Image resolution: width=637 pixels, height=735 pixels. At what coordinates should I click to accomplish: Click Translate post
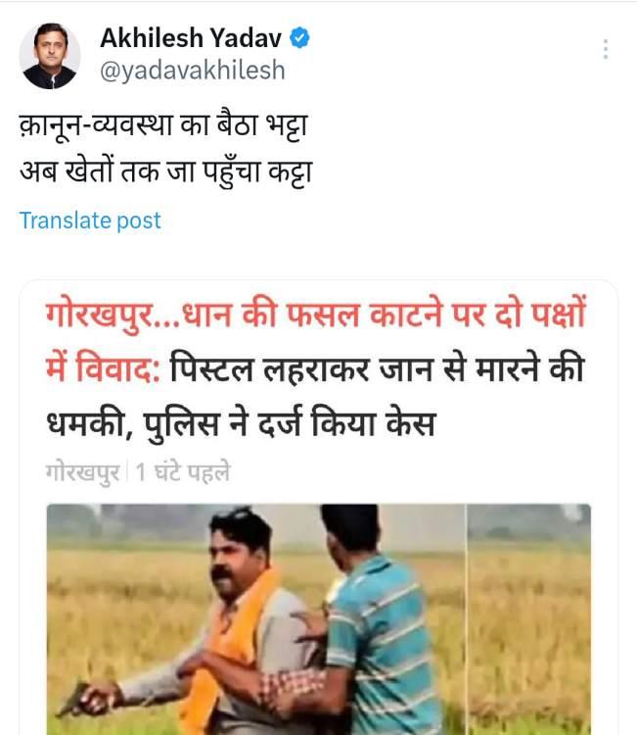[90, 220]
